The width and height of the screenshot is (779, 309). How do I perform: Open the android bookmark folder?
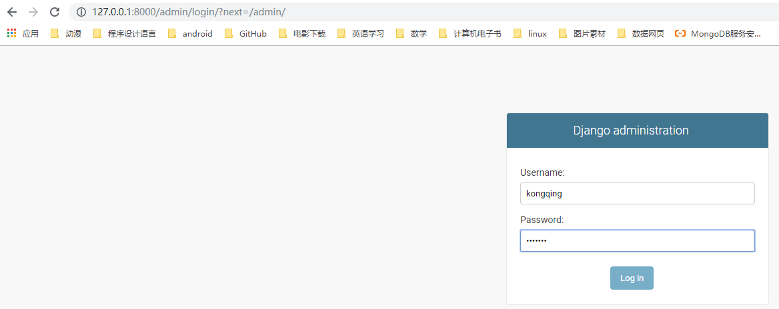[190, 34]
